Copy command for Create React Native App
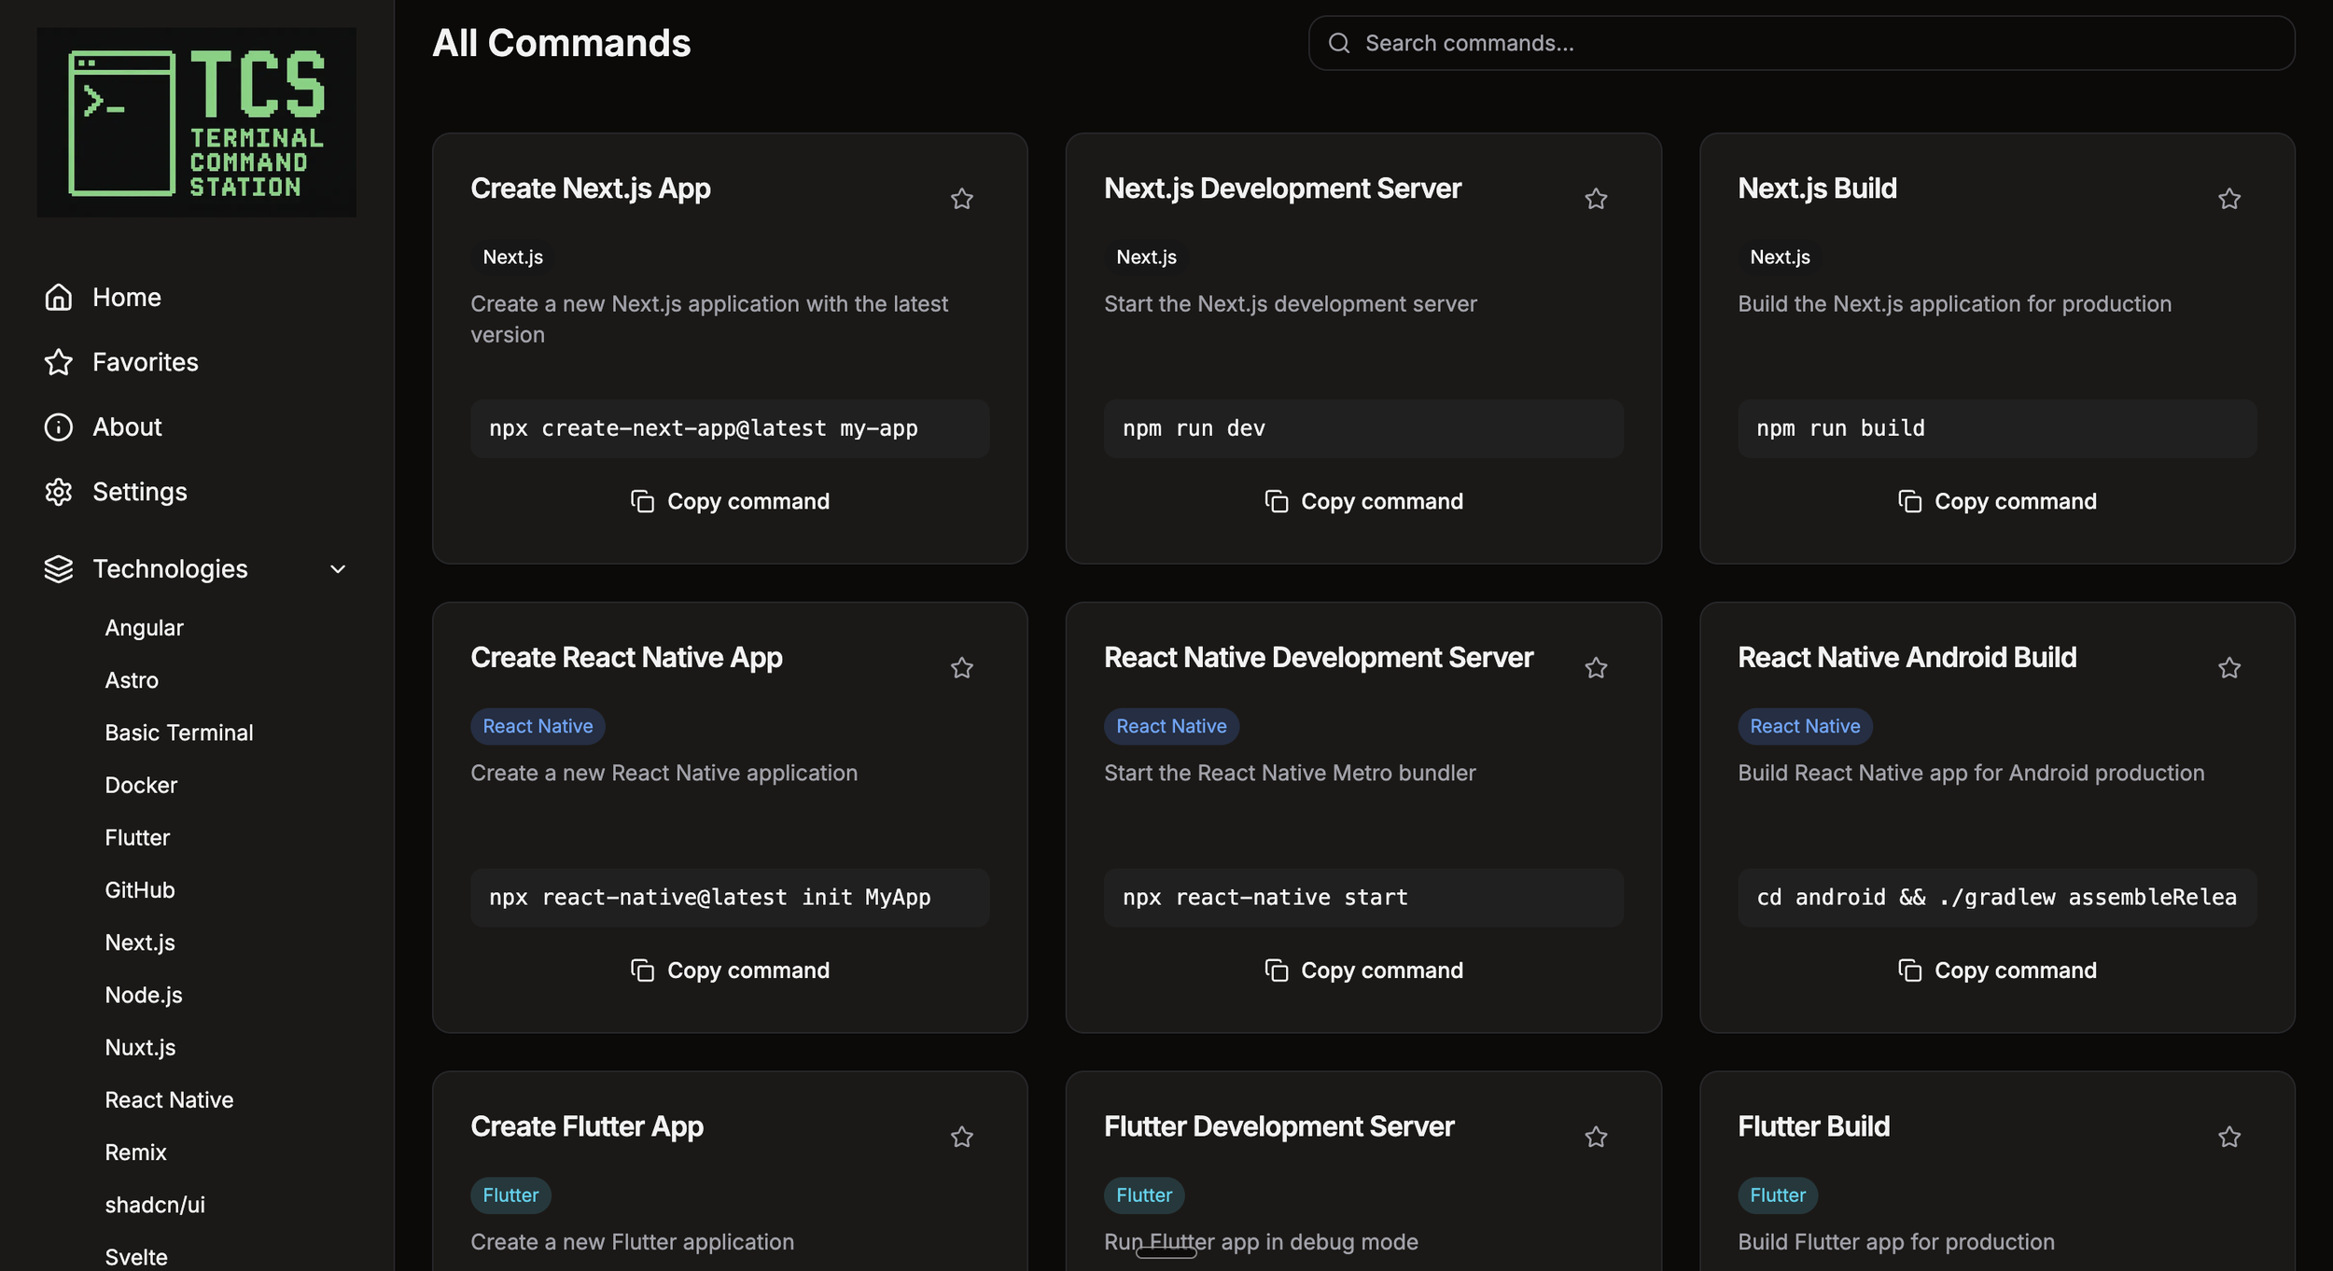 [730, 971]
